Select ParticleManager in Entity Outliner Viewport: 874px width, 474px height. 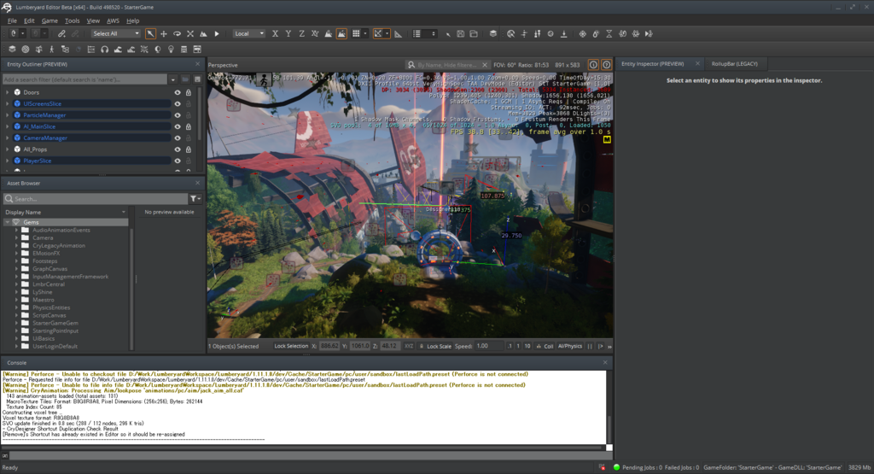coord(44,115)
